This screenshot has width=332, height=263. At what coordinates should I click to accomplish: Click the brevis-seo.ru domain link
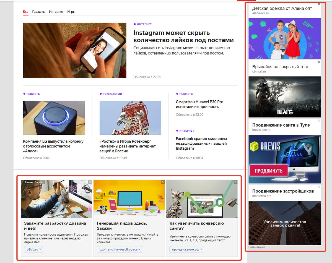[x=261, y=130]
